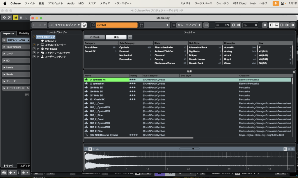The width and height of the screenshot is (298, 178).
Task: Switch to the Visibility tab
Action: 24,33
